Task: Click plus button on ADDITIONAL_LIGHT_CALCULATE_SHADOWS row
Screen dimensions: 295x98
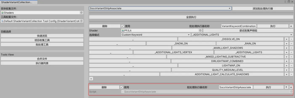Action: 286,74
